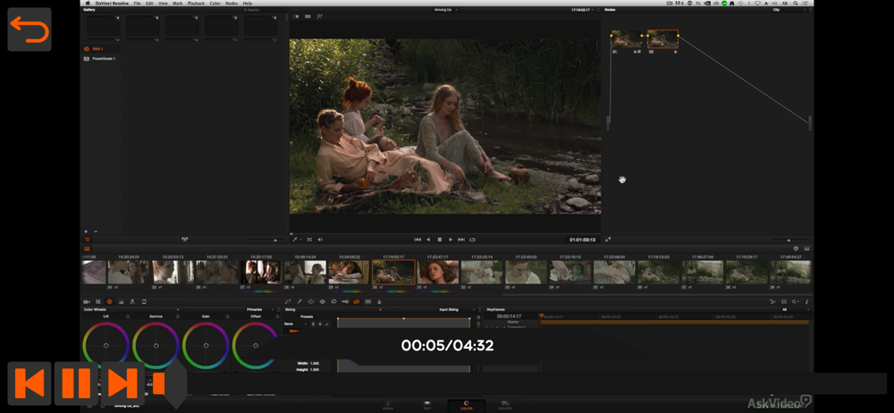Open the Motion Effects palette
Image resolution: width=894 pixels, height=413 pixels.
pos(132,302)
